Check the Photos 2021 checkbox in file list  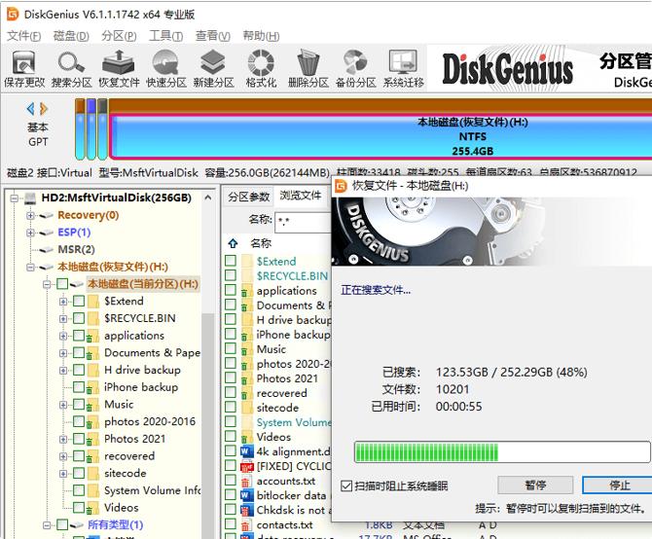(231, 377)
